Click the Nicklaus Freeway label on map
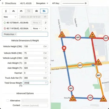The image size is (109, 109). (x=59, y=69)
